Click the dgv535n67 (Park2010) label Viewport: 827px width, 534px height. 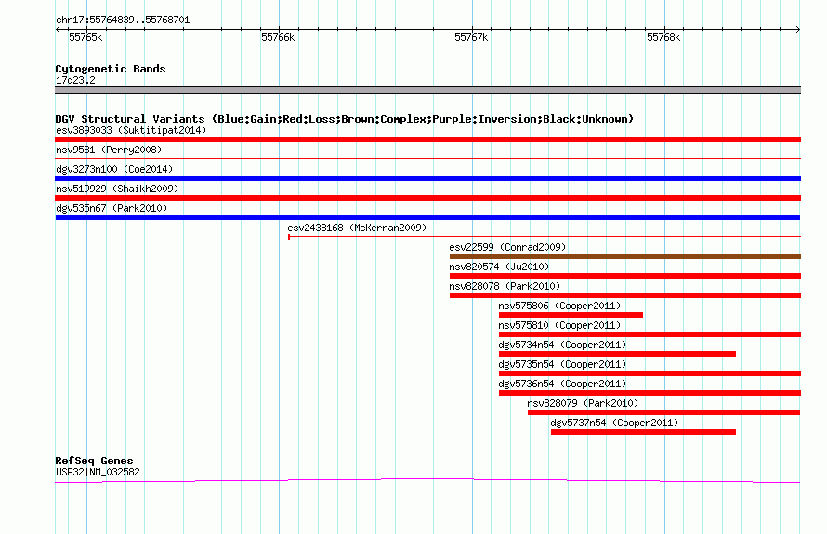(x=112, y=208)
